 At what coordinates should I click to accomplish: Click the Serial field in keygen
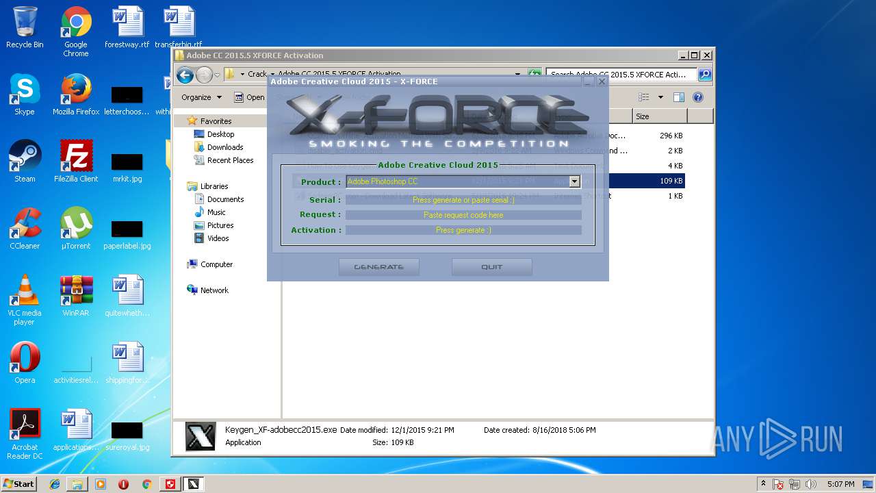pos(463,200)
